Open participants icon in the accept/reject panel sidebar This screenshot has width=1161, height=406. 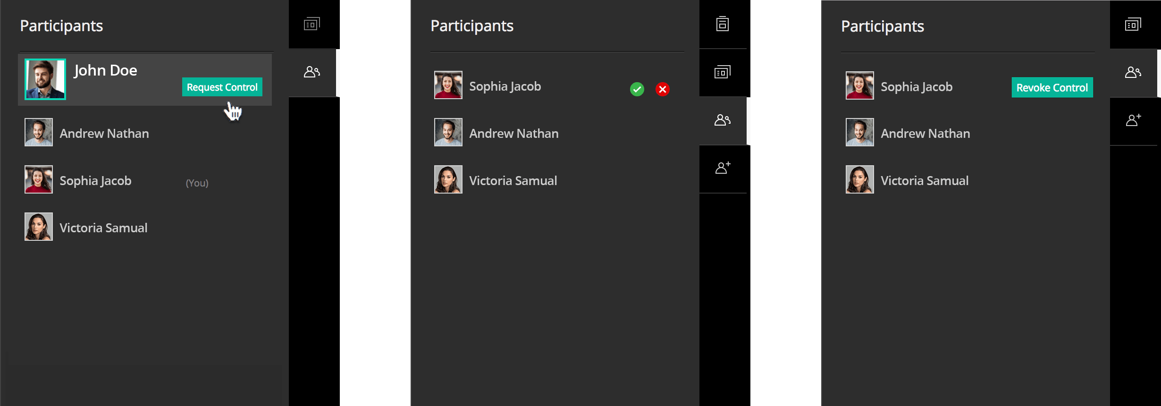click(x=722, y=120)
